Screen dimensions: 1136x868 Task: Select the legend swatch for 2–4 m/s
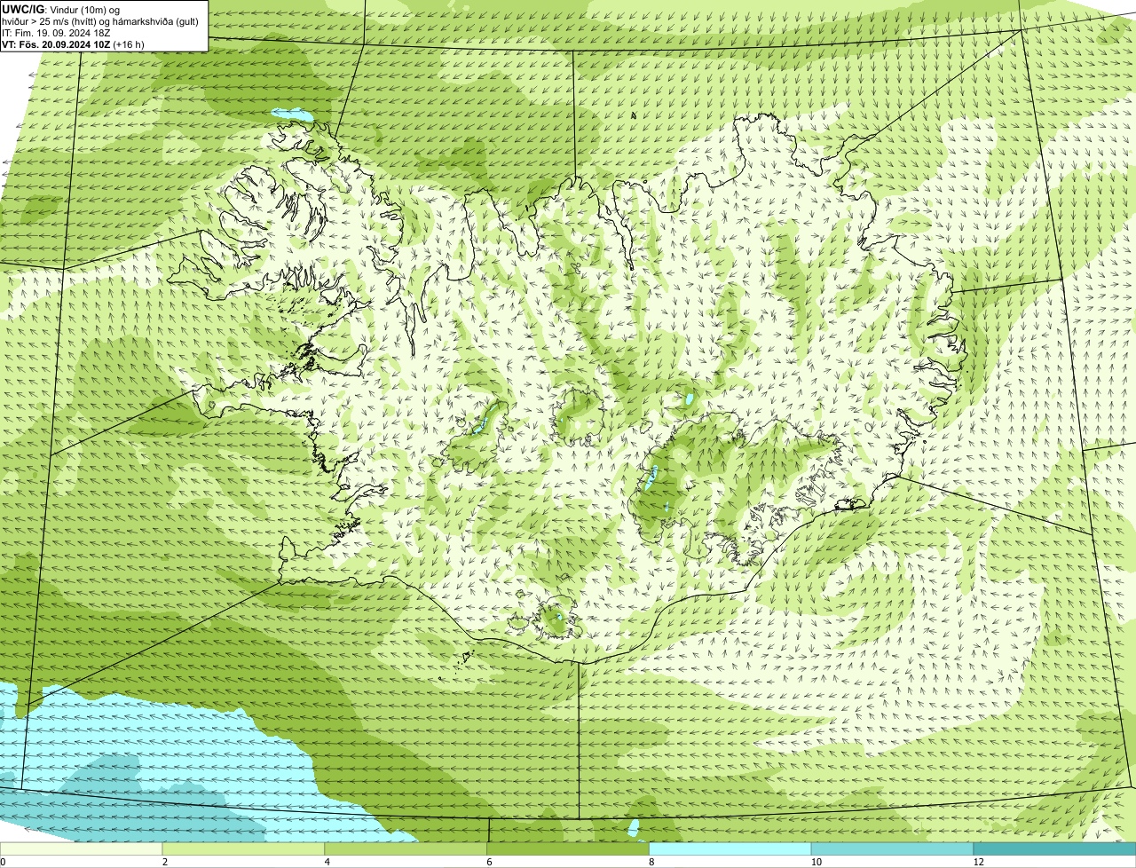[244, 849]
